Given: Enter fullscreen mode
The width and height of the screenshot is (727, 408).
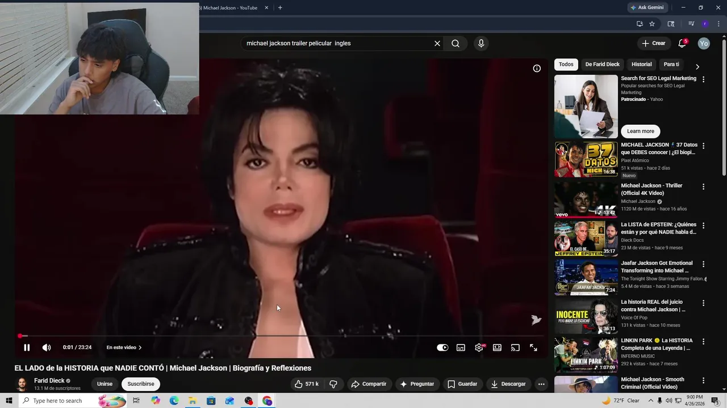Looking at the screenshot, I should tap(533, 347).
